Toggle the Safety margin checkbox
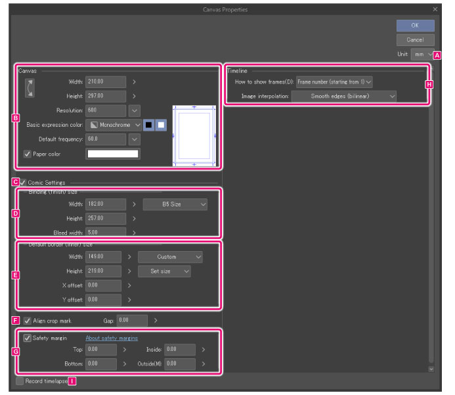 (x=28, y=338)
